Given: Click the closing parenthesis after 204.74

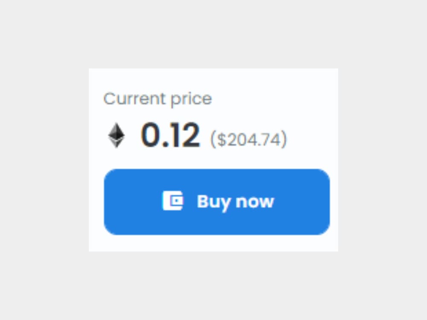Looking at the screenshot, I should click(x=284, y=140).
